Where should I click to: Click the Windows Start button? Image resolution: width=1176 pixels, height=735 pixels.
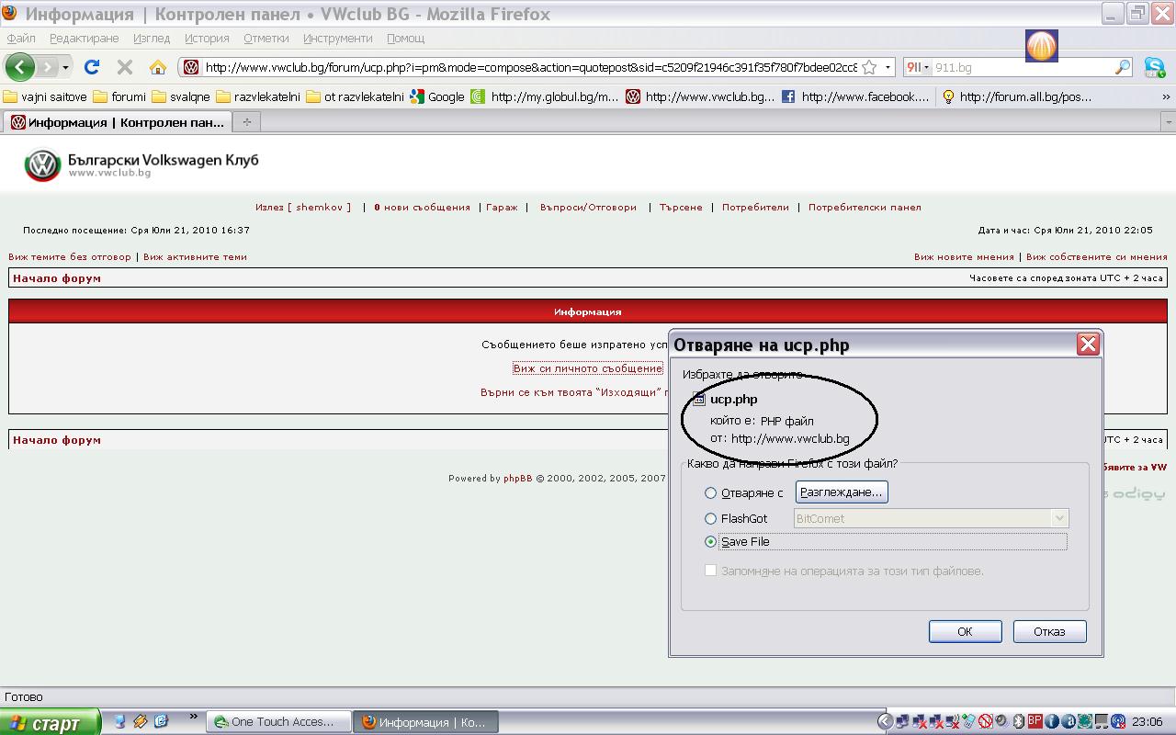(x=49, y=722)
